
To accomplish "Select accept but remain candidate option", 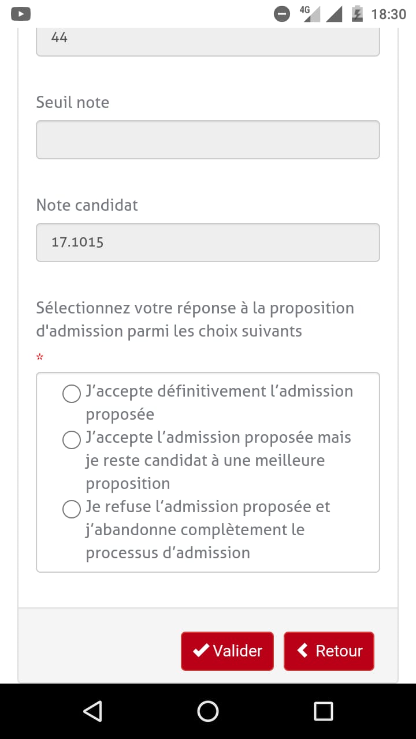I will click(x=72, y=440).
